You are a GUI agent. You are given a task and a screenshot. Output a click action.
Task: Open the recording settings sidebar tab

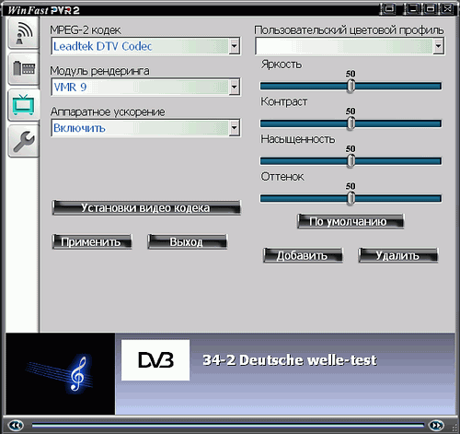24,69
